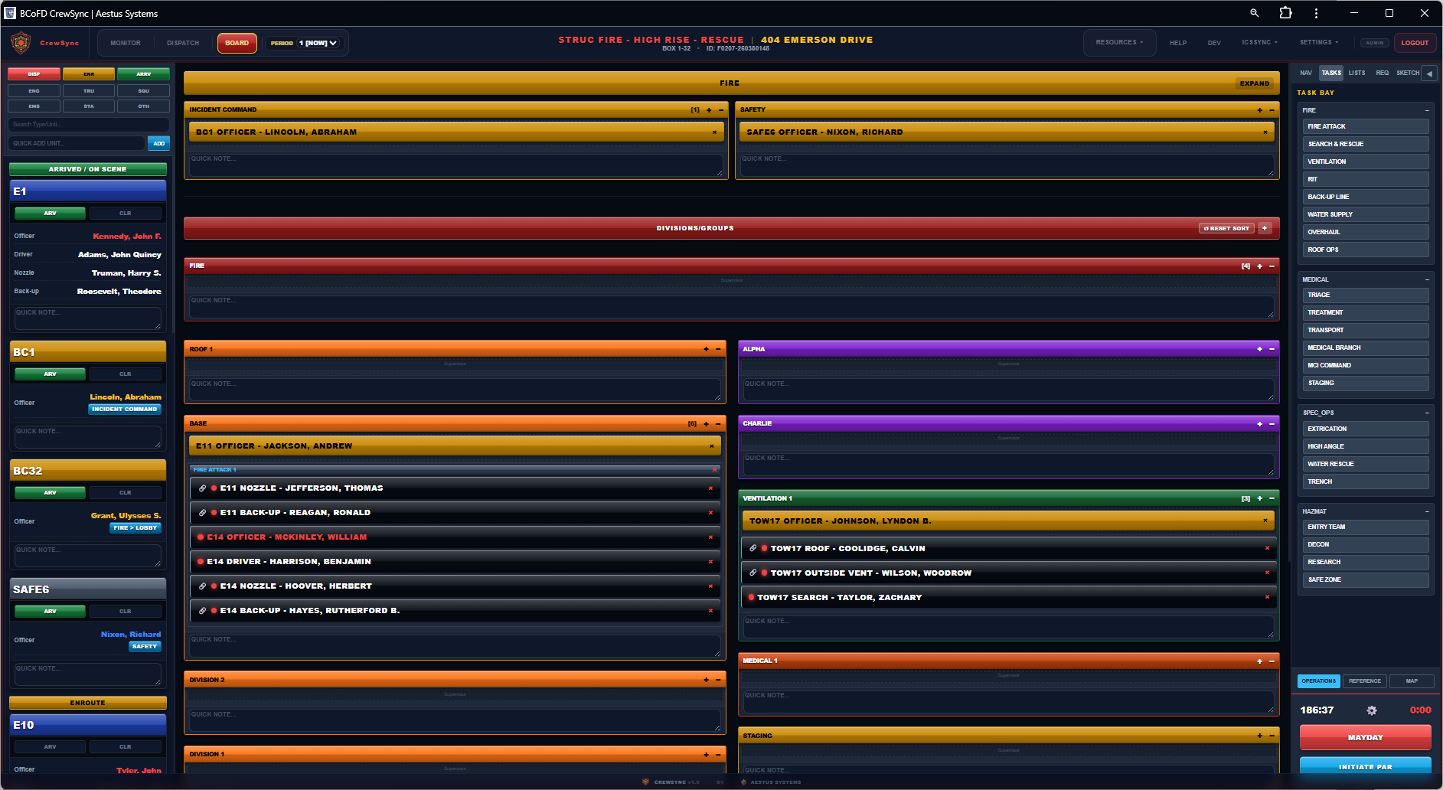Image resolution: width=1443 pixels, height=790 pixels.
Task: Click the CrewSync shield logo
Action: click(21, 43)
